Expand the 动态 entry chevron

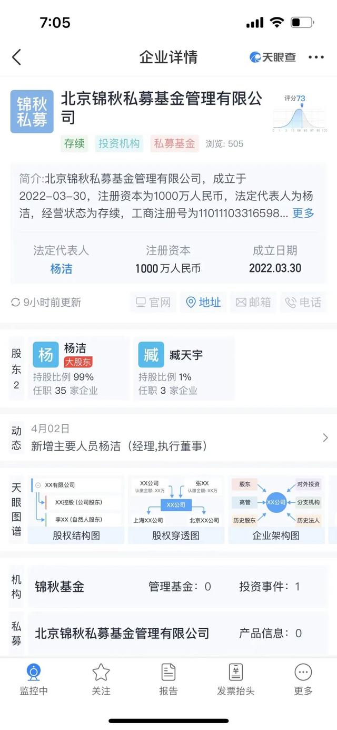[x=325, y=437]
